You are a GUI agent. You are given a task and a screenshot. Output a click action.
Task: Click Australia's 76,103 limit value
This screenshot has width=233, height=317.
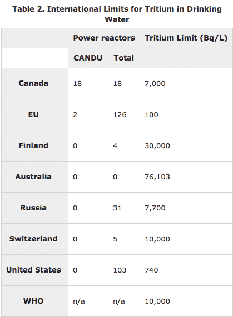click(x=157, y=177)
